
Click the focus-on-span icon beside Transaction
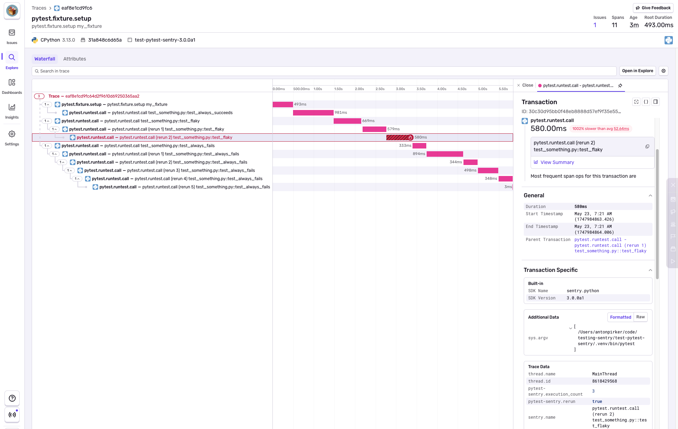(x=636, y=102)
